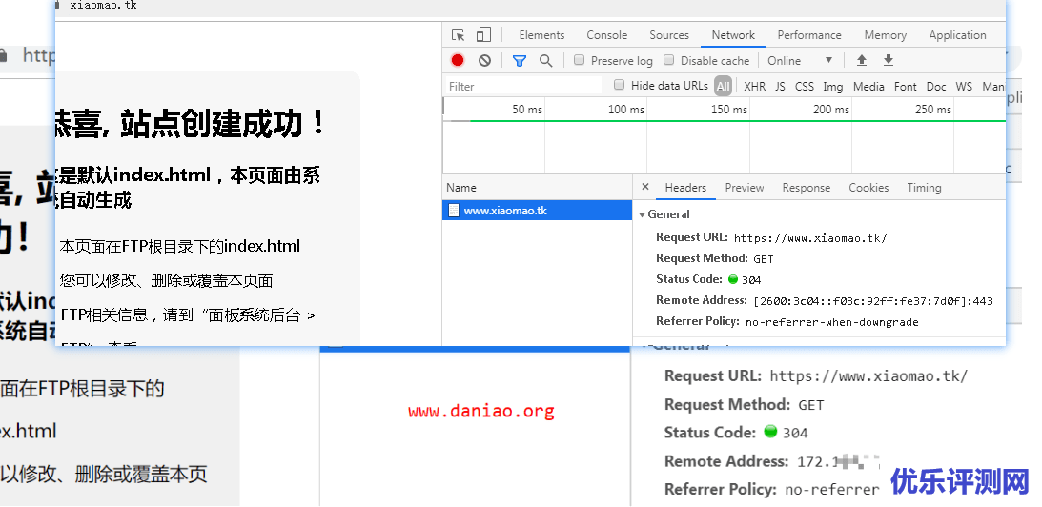This screenshot has width=1042, height=507.
Task: Toggle the network filter funnel icon
Action: click(x=519, y=60)
